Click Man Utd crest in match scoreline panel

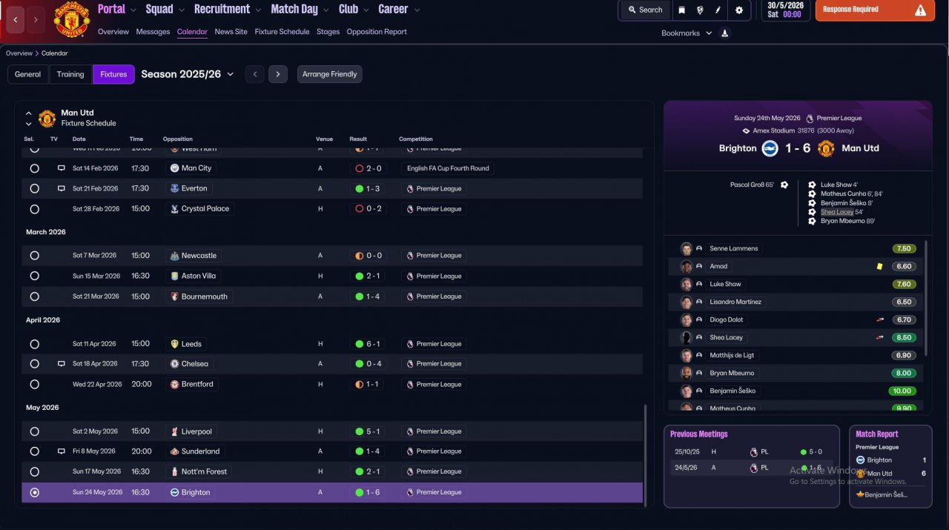pyautogui.click(x=826, y=148)
